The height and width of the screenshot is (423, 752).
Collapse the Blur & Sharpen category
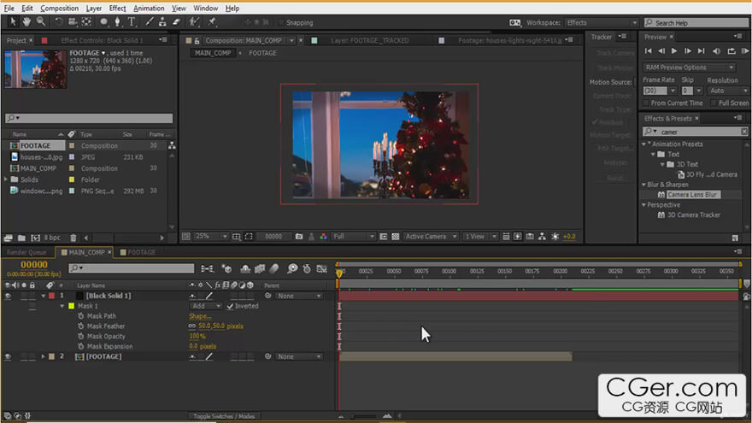(644, 185)
